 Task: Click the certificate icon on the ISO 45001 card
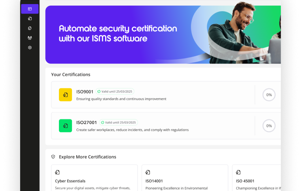238,172
